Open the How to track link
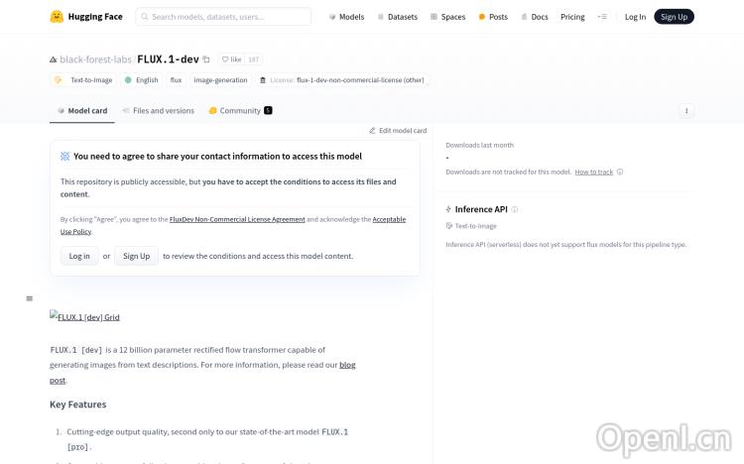Image resolution: width=744 pixels, height=464 pixels. click(x=593, y=172)
